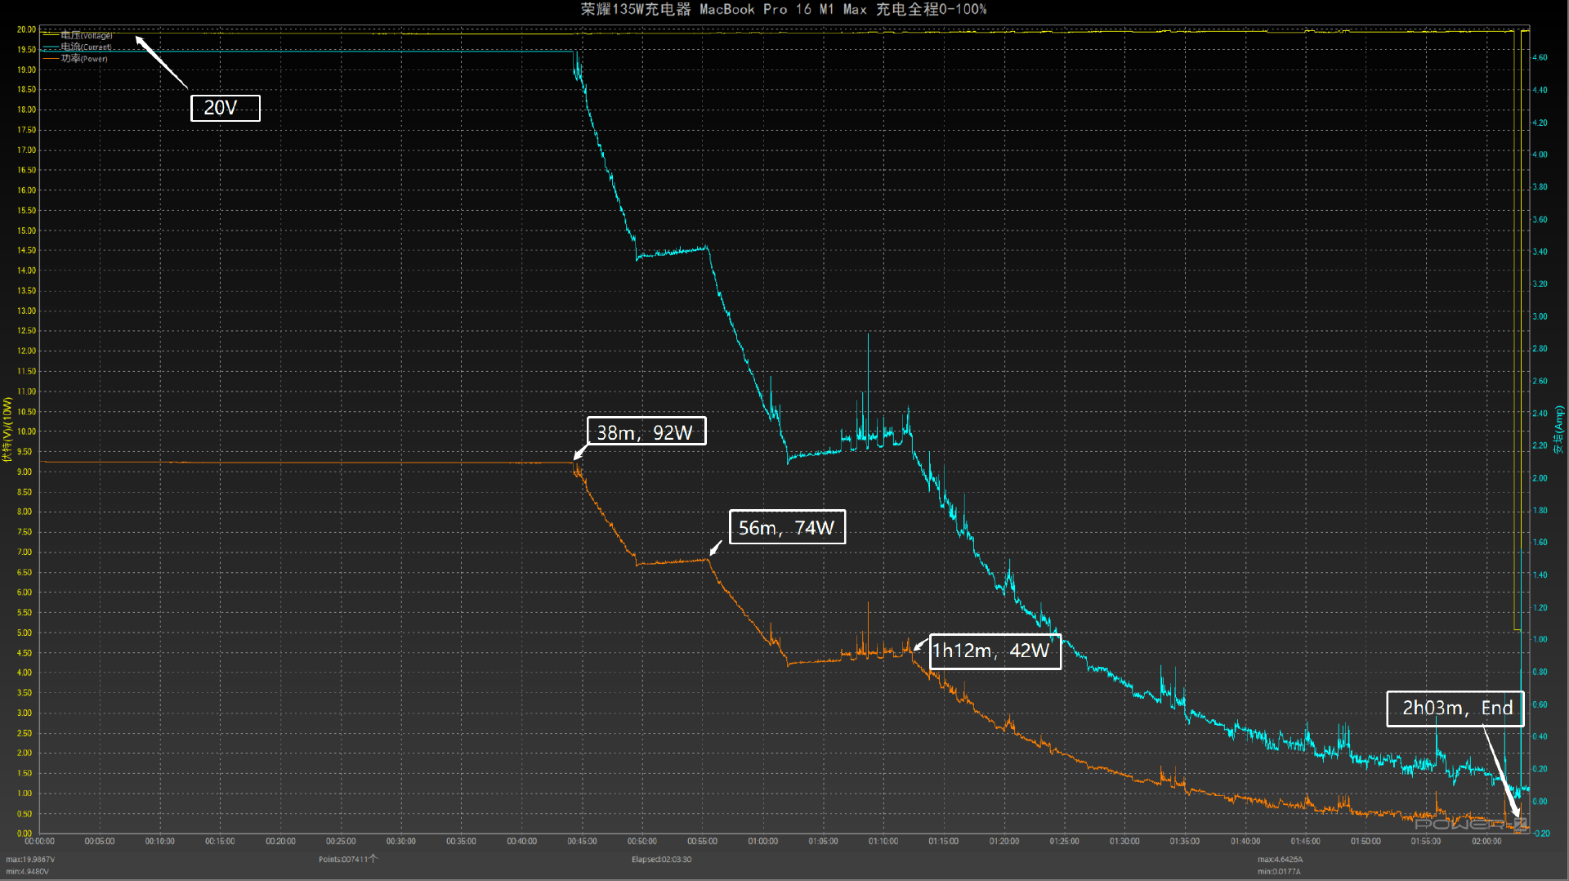1569x881 pixels.
Task: Select the 20V annotation box
Action: [225, 108]
